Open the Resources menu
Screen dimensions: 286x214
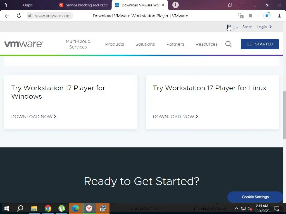(206, 44)
